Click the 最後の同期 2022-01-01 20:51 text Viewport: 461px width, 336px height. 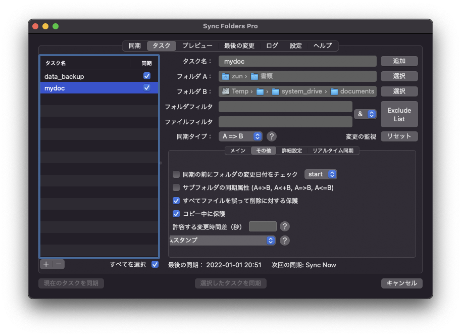[x=215, y=265]
